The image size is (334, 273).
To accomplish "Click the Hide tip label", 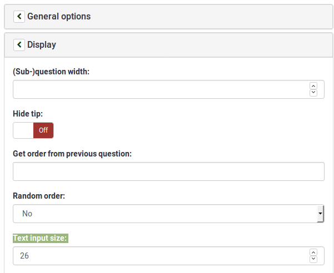I will 27,113.
